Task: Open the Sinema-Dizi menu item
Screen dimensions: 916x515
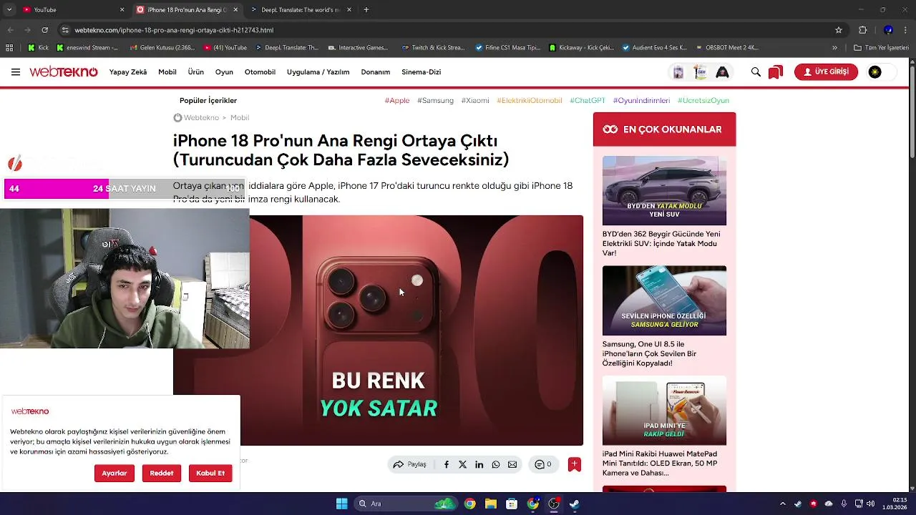Action: tap(421, 72)
